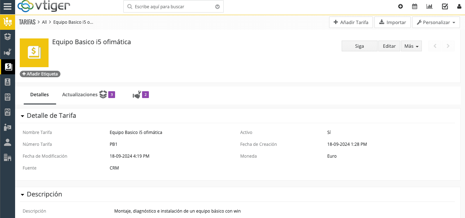This screenshot has height=218, width=465.
Task: Open the calendar icon in top bar
Action: point(415,6)
